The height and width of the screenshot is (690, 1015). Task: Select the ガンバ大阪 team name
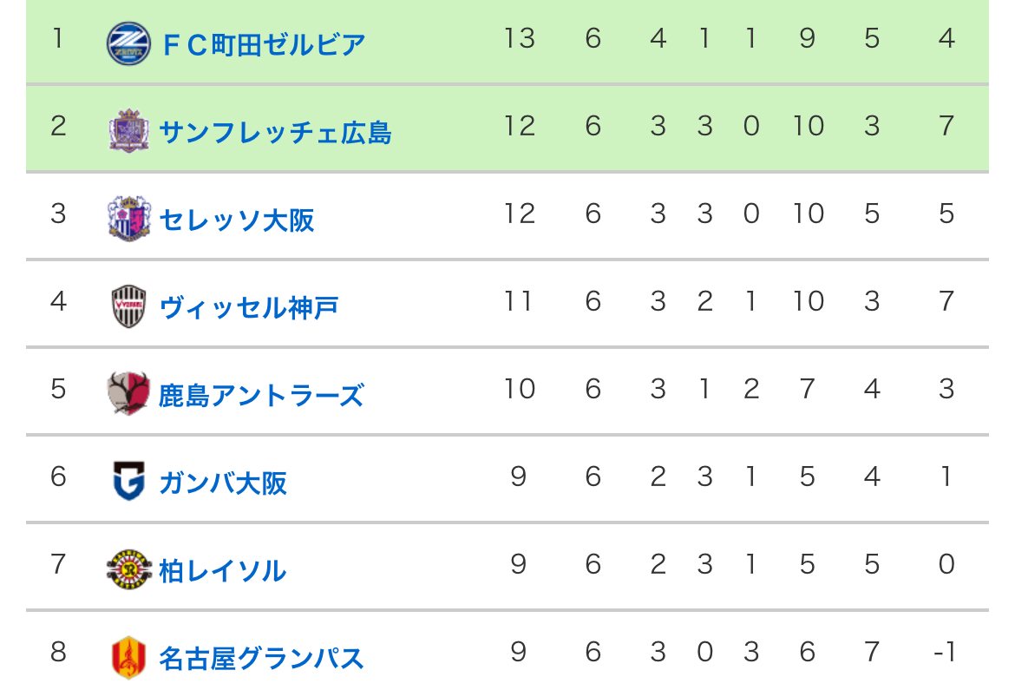(223, 483)
